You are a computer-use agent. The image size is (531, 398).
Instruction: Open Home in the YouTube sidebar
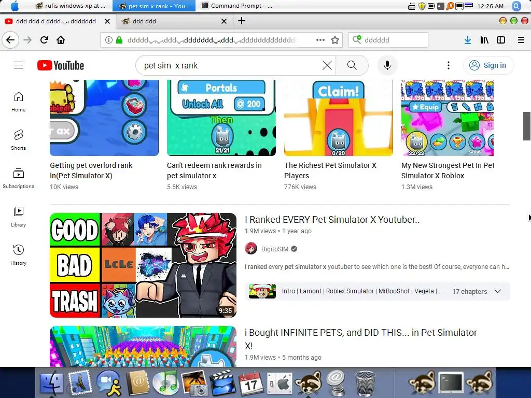(x=18, y=102)
